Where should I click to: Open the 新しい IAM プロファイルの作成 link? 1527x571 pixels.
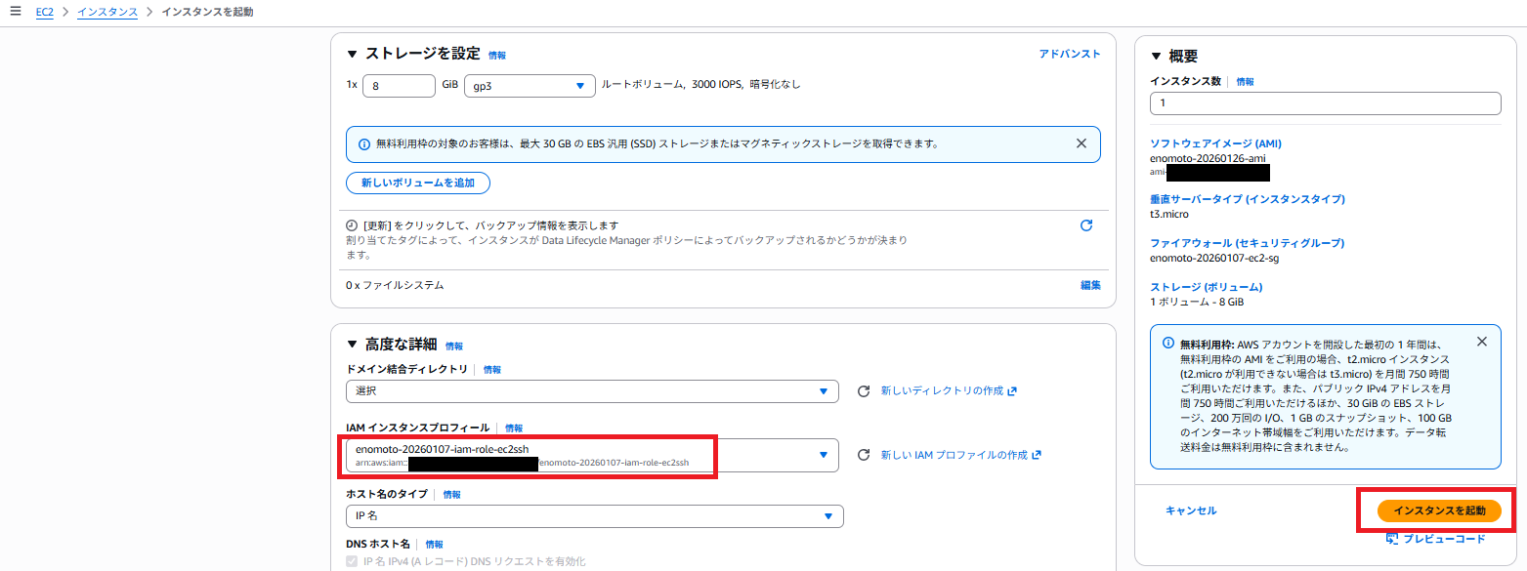point(942,455)
